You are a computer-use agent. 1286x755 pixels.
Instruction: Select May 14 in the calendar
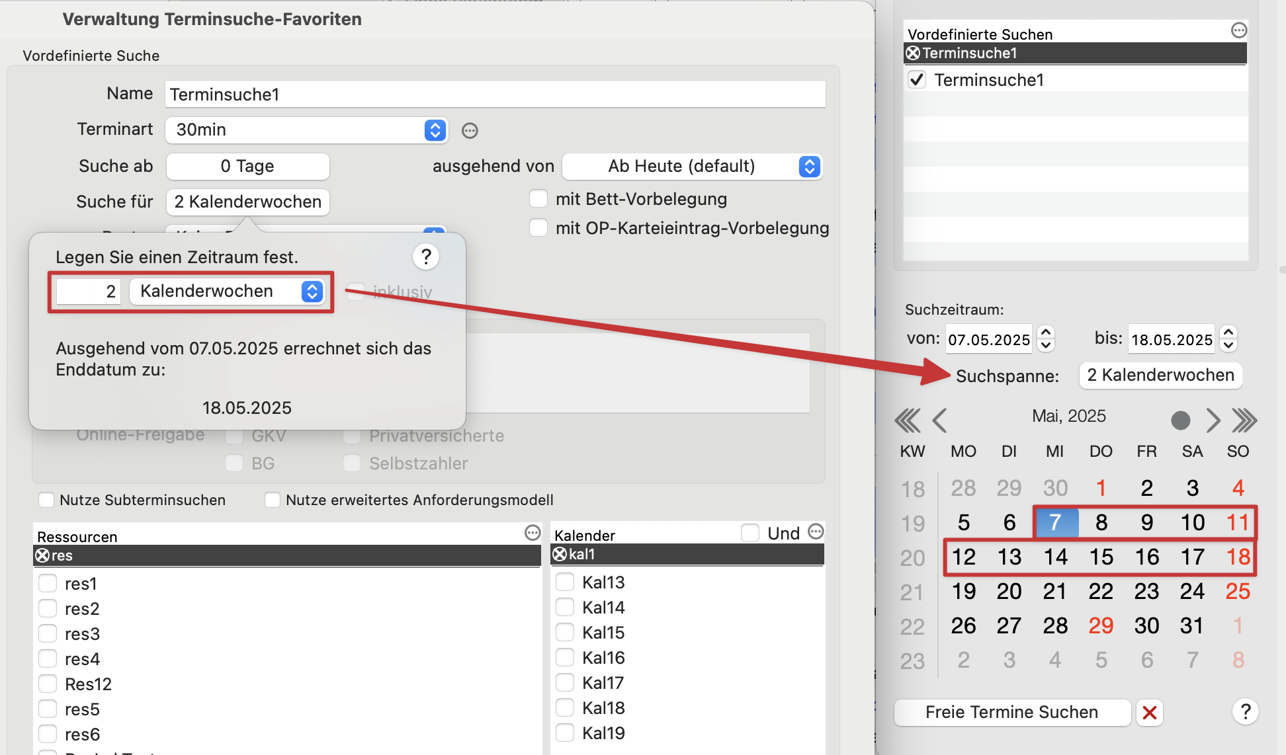(x=1056, y=557)
